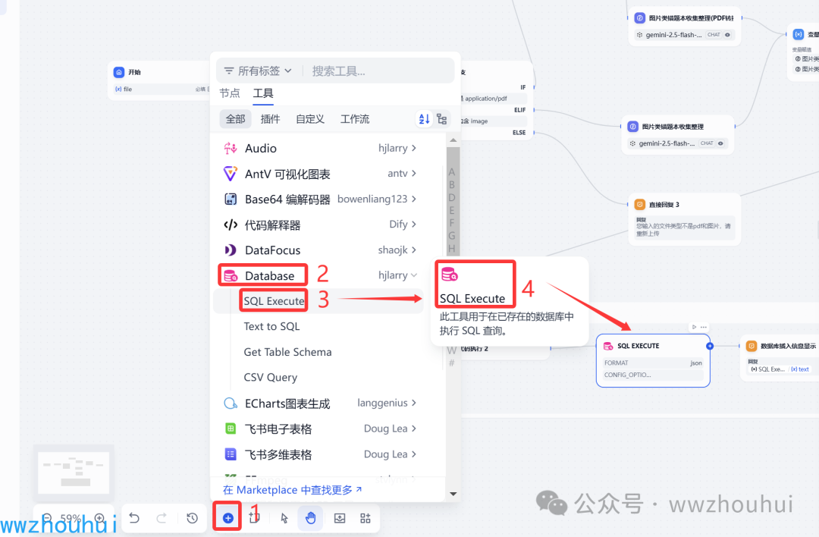Click the A-Z sort view icon
The height and width of the screenshot is (537, 819).
click(x=424, y=119)
